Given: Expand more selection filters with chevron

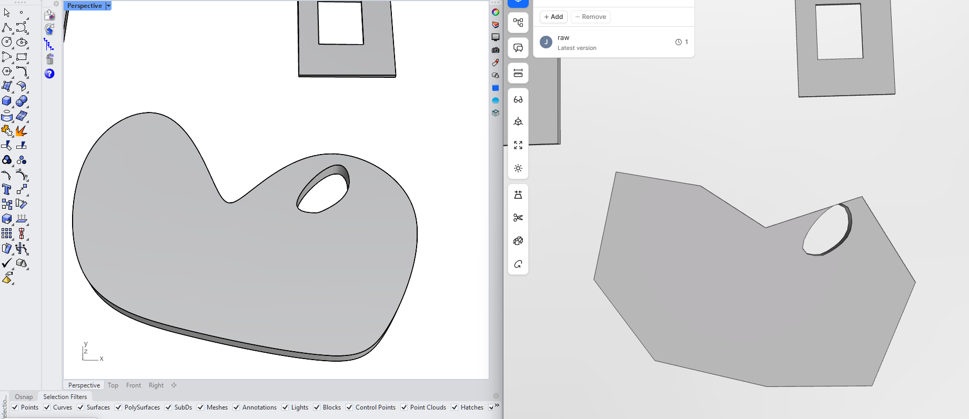Looking at the screenshot, I should click(497, 405).
